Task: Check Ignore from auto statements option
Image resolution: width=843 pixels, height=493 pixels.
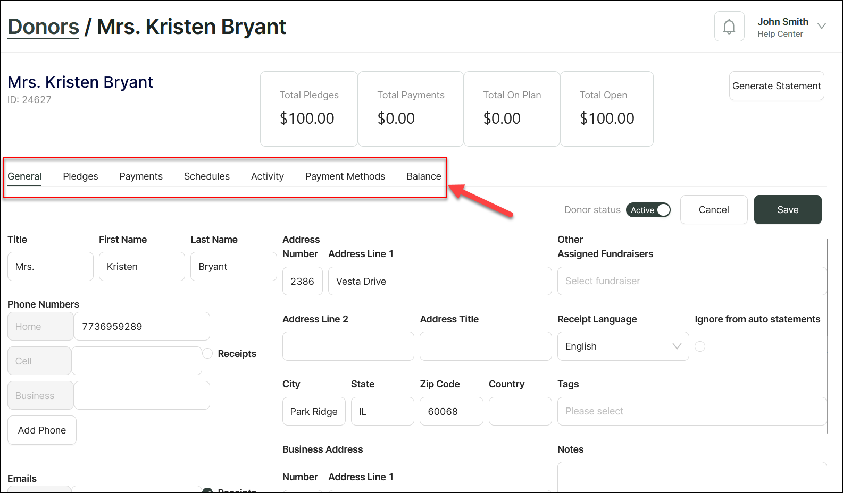Action: (x=700, y=346)
